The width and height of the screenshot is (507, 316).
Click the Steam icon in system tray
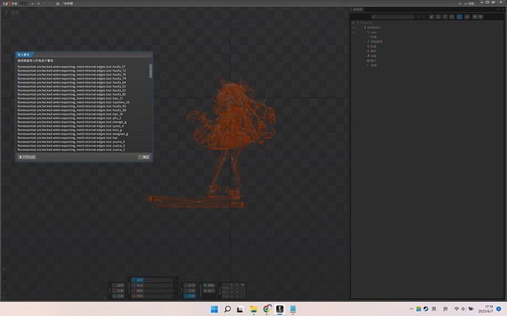point(426,309)
